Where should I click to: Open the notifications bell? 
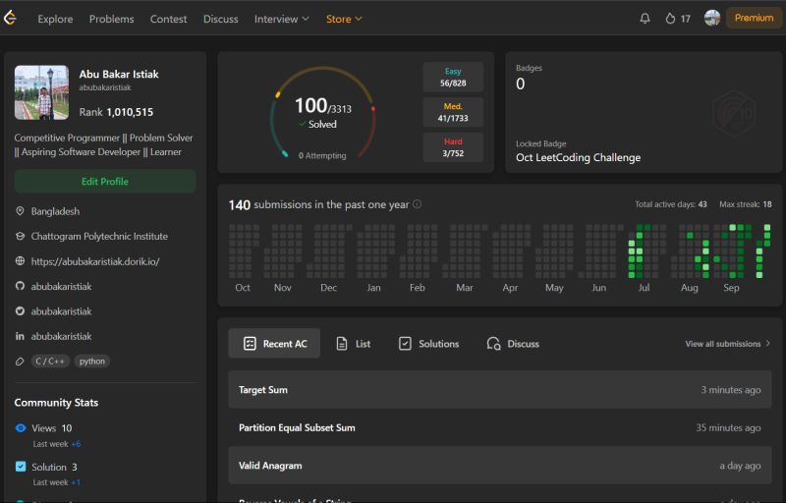645,19
